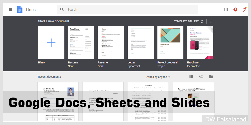Image resolution: width=251 pixels, height=125 pixels.
Task: Click the search magnifier icon
Action: [62, 9]
